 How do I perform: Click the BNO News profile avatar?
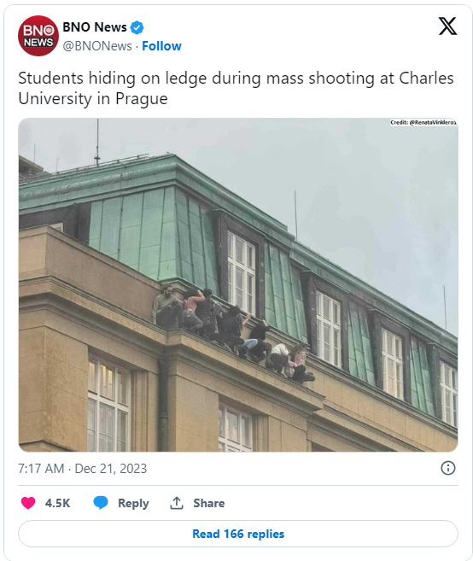pyautogui.click(x=38, y=36)
